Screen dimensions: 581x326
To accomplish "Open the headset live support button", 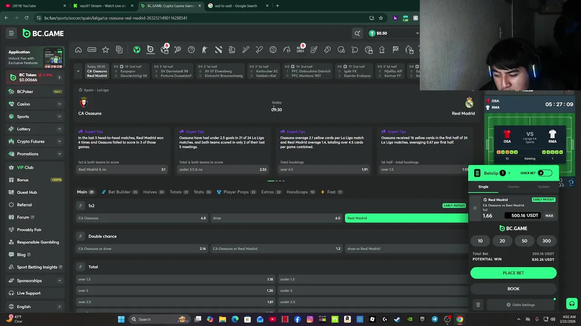I will [571, 303].
